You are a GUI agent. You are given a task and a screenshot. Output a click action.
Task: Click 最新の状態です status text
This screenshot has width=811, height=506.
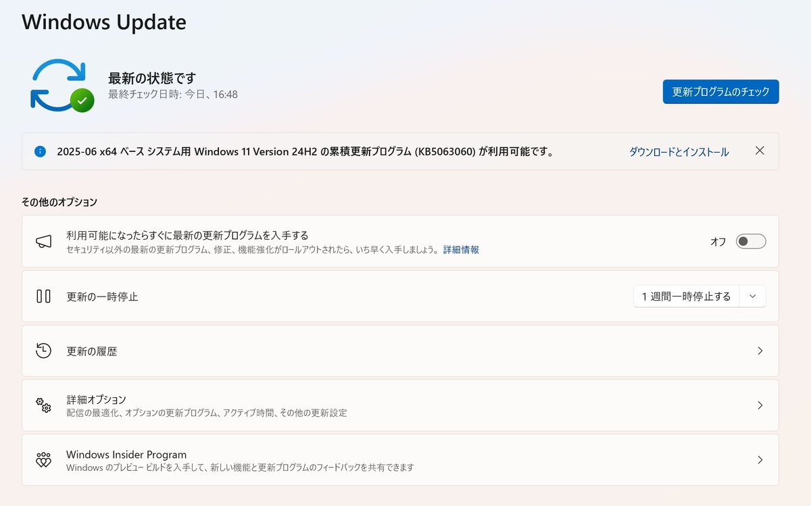[x=152, y=78]
